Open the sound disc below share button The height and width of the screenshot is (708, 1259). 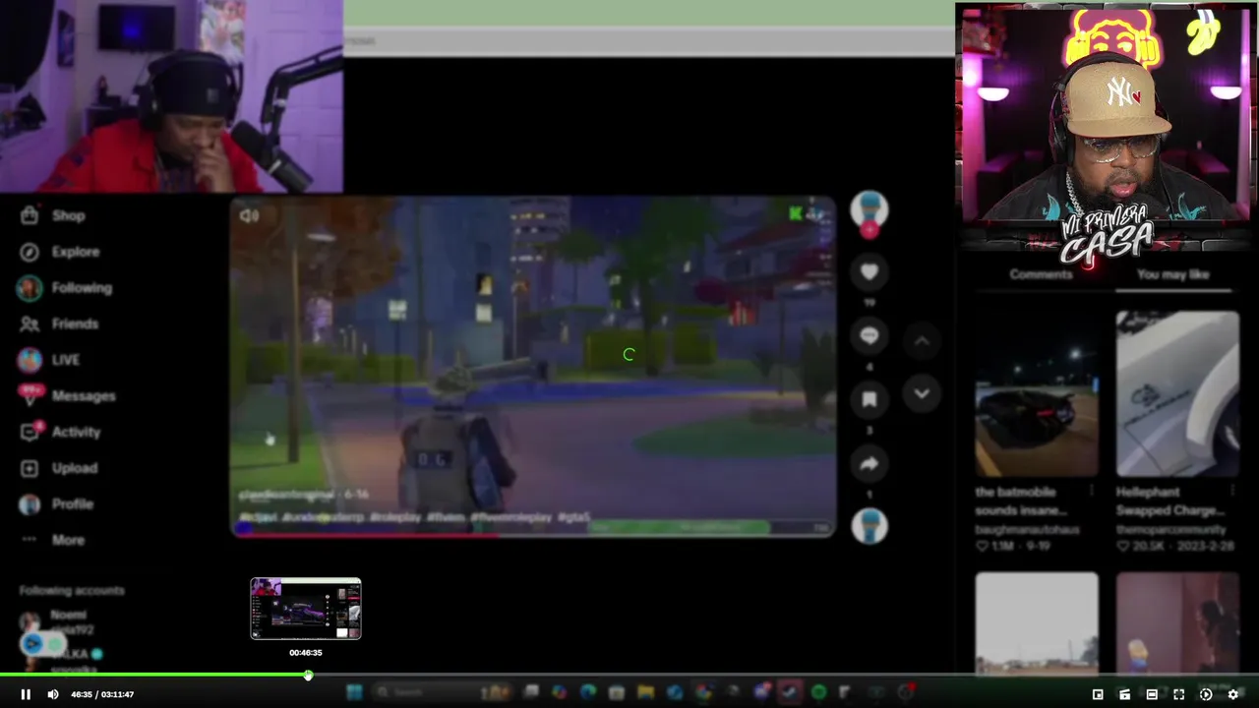pyautogui.click(x=869, y=527)
